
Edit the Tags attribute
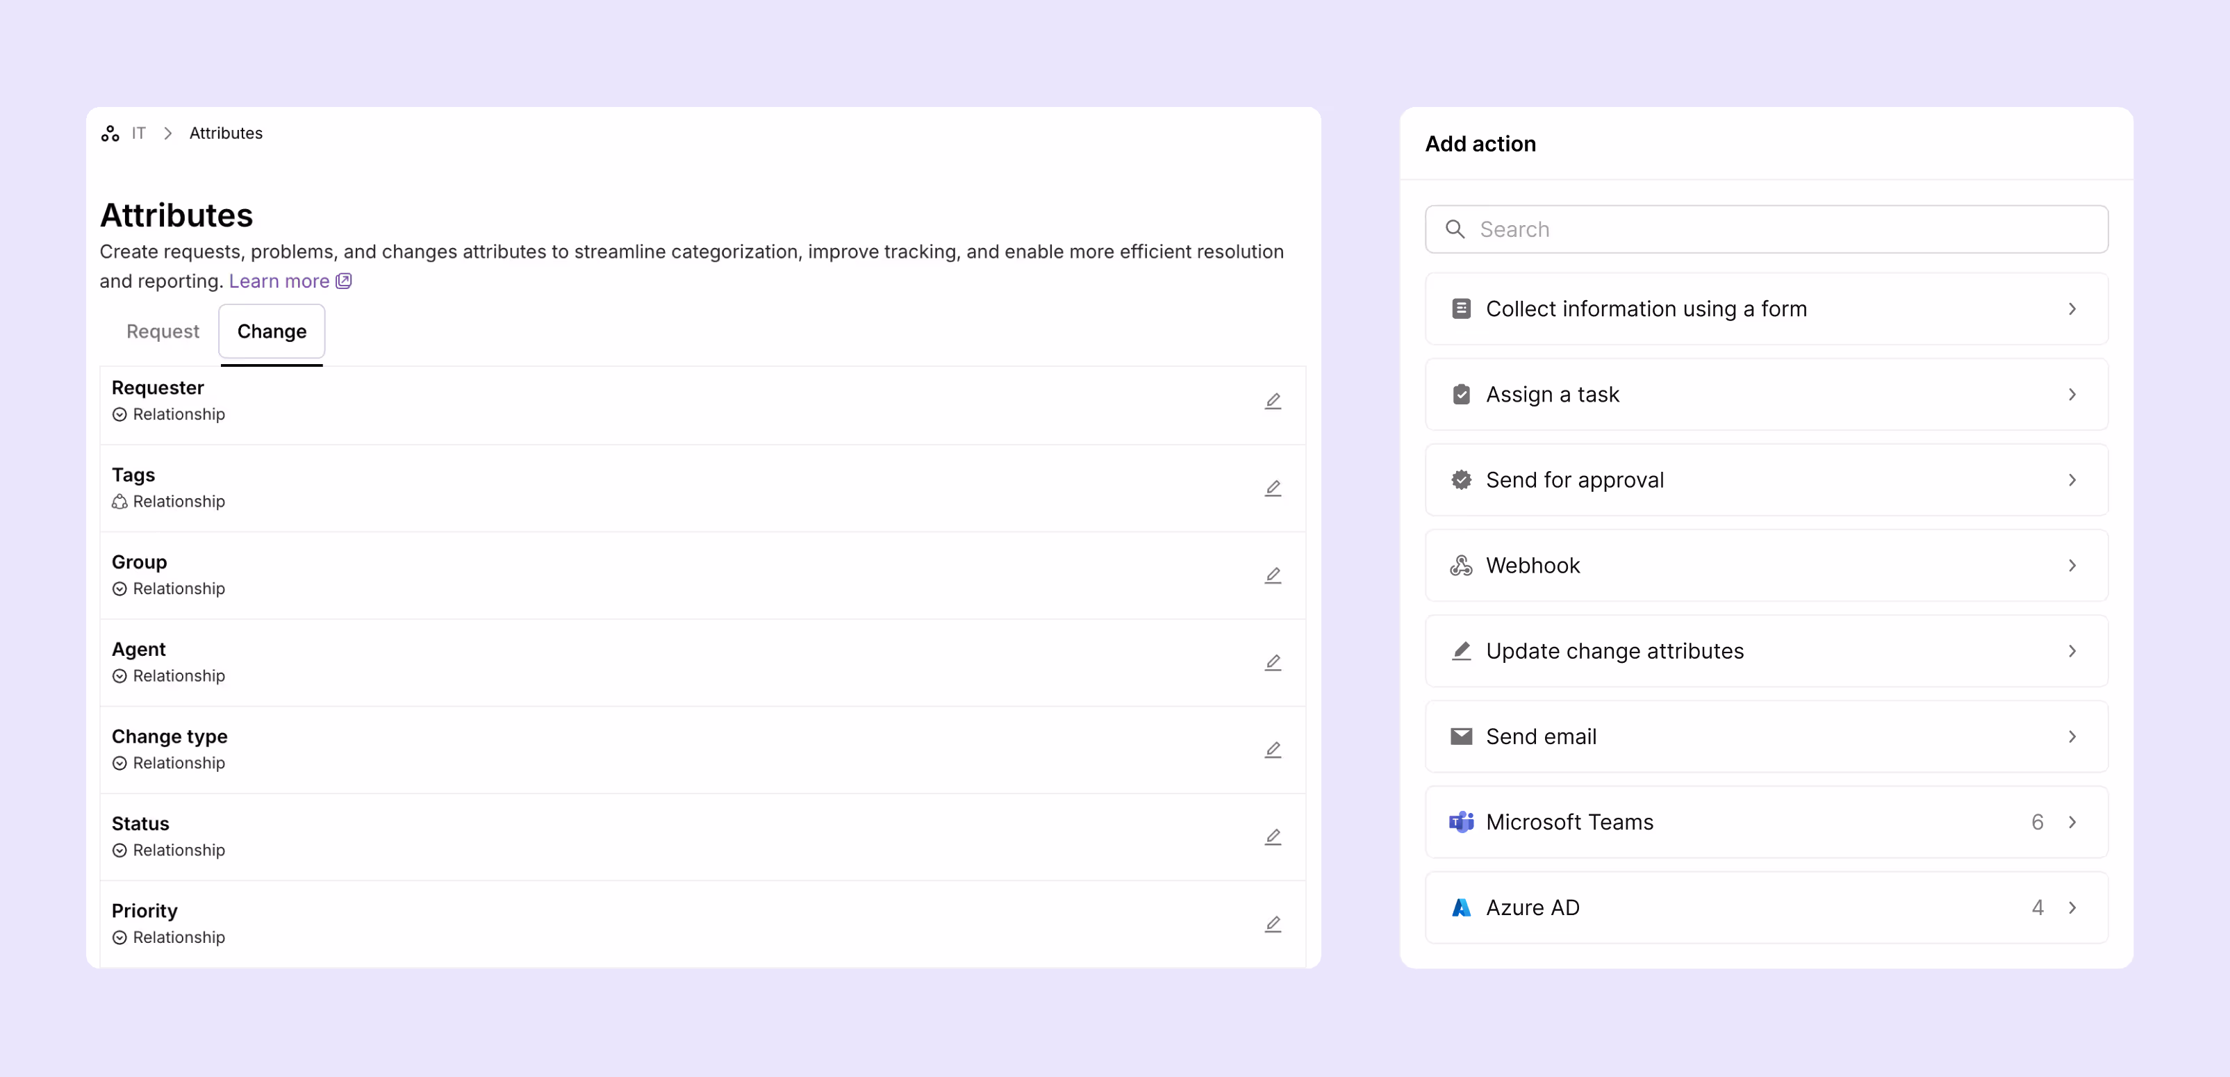[1273, 487]
